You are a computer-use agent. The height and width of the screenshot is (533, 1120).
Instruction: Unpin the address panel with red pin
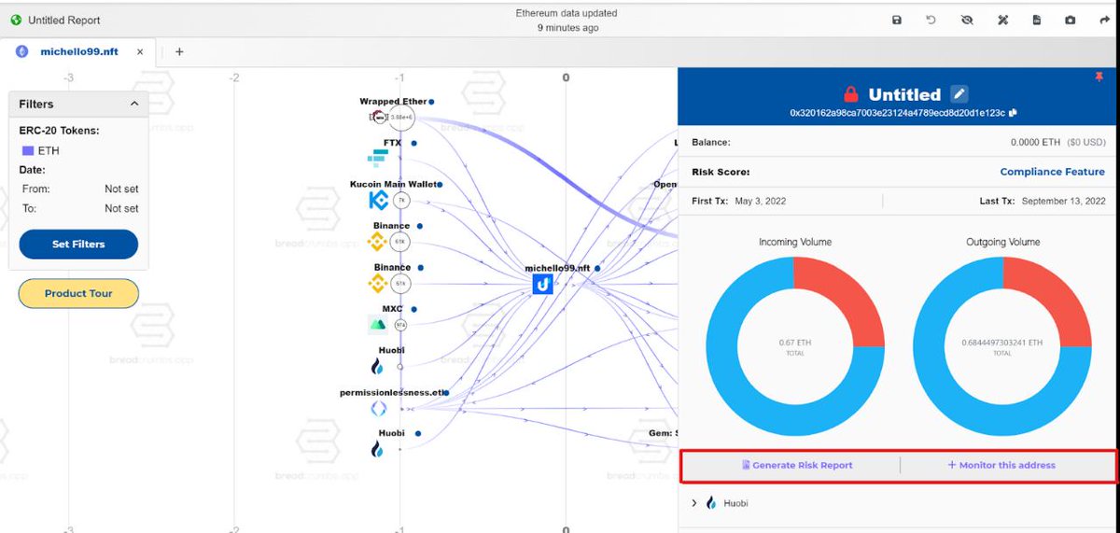pos(1099,77)
